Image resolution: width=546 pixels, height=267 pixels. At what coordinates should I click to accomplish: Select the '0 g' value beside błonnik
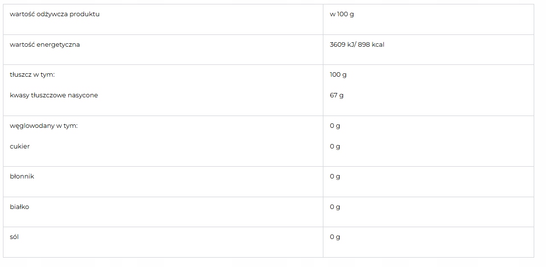pos(335,177)
